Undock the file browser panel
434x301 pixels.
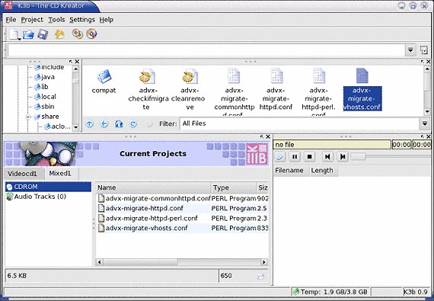click(x=423, y=62)
